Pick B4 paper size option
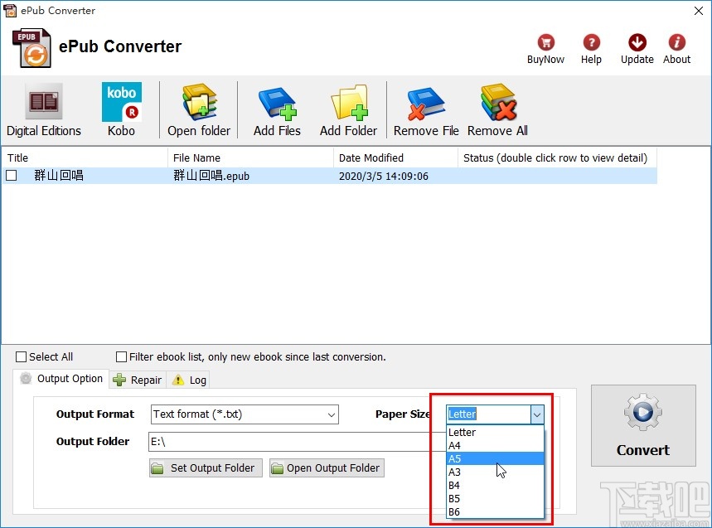 (495, 486)
